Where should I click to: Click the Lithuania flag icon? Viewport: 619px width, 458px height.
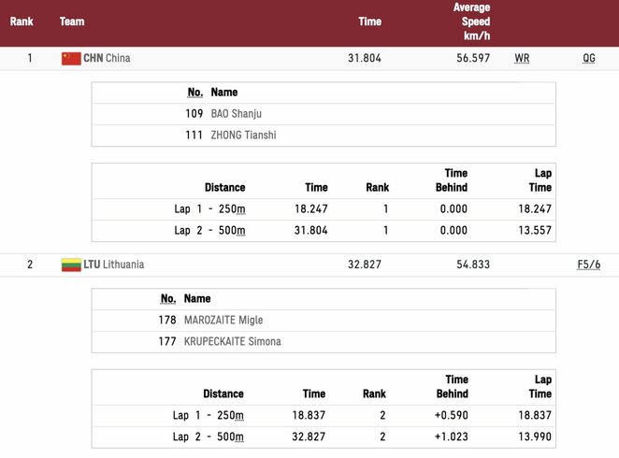[x=71, y=265]
